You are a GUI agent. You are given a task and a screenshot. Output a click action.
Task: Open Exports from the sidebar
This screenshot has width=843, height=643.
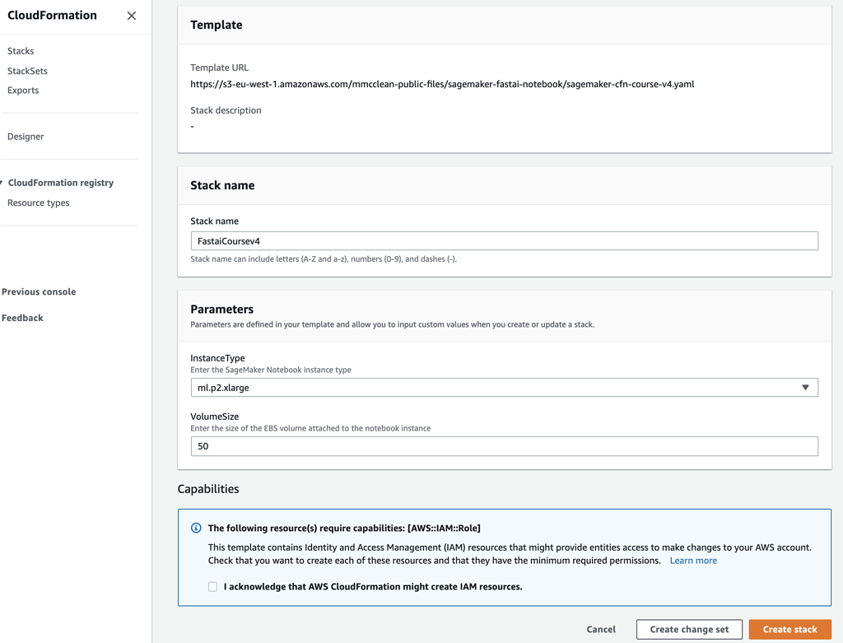point(22,90)
